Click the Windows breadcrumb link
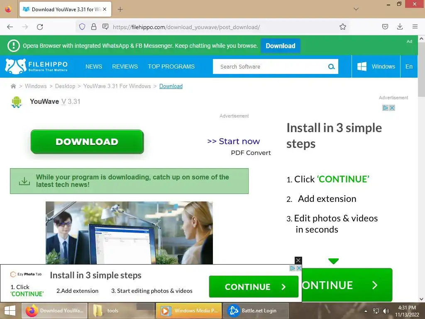Screen dimensions: 425x319 (x=36, y=86)
